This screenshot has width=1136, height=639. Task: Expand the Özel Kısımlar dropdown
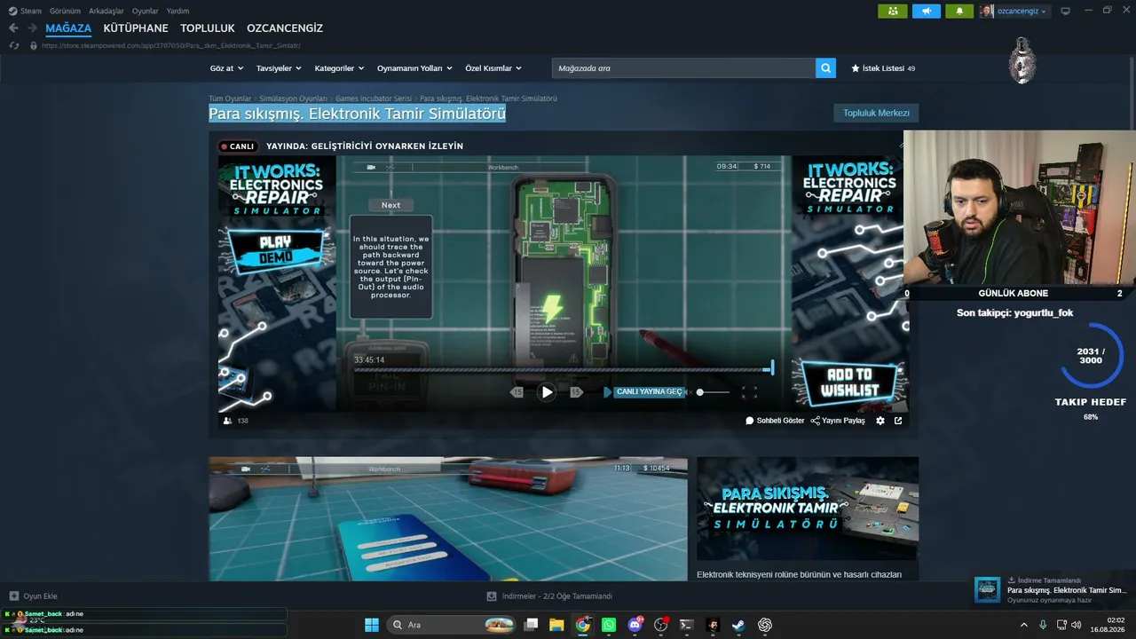click(493, 68)
